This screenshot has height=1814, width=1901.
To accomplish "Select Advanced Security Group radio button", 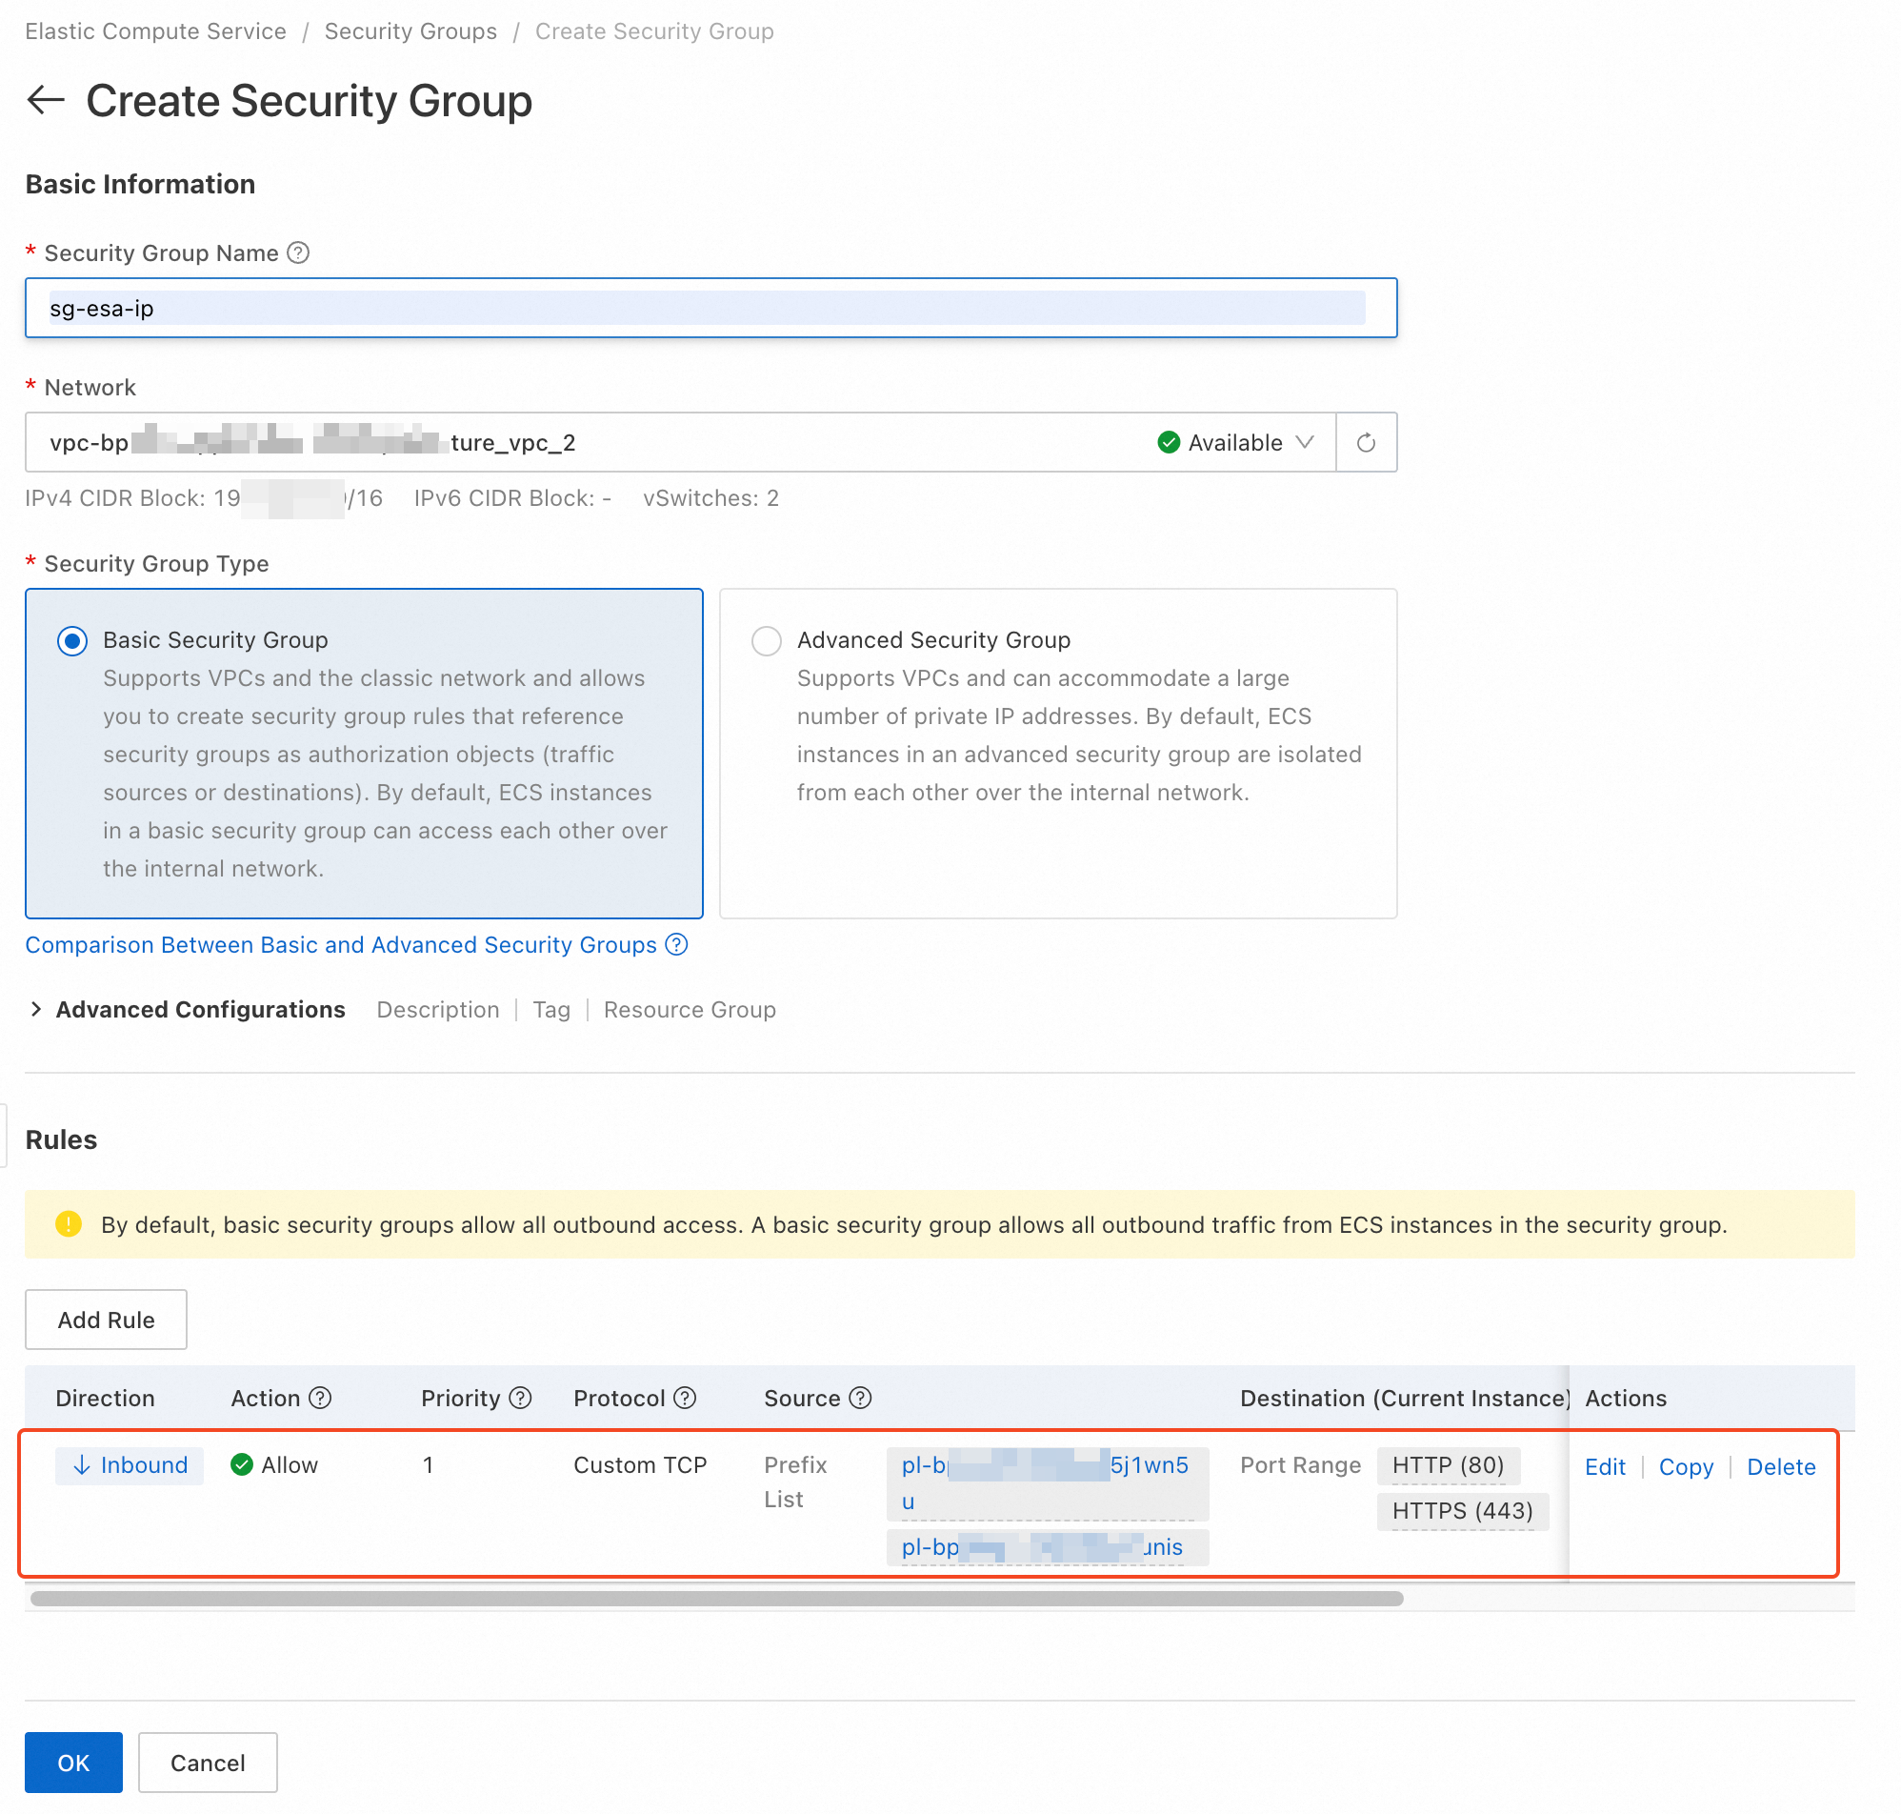I will tap(767, 641).
